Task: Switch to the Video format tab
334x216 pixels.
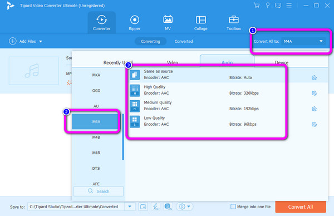Action: (173, 62)
